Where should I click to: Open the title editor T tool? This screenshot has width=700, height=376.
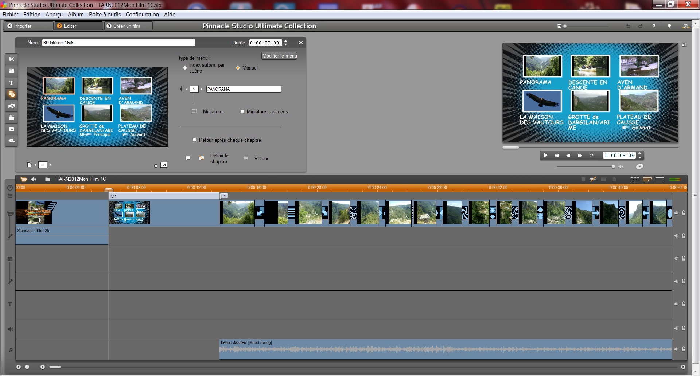click(11, 83)
